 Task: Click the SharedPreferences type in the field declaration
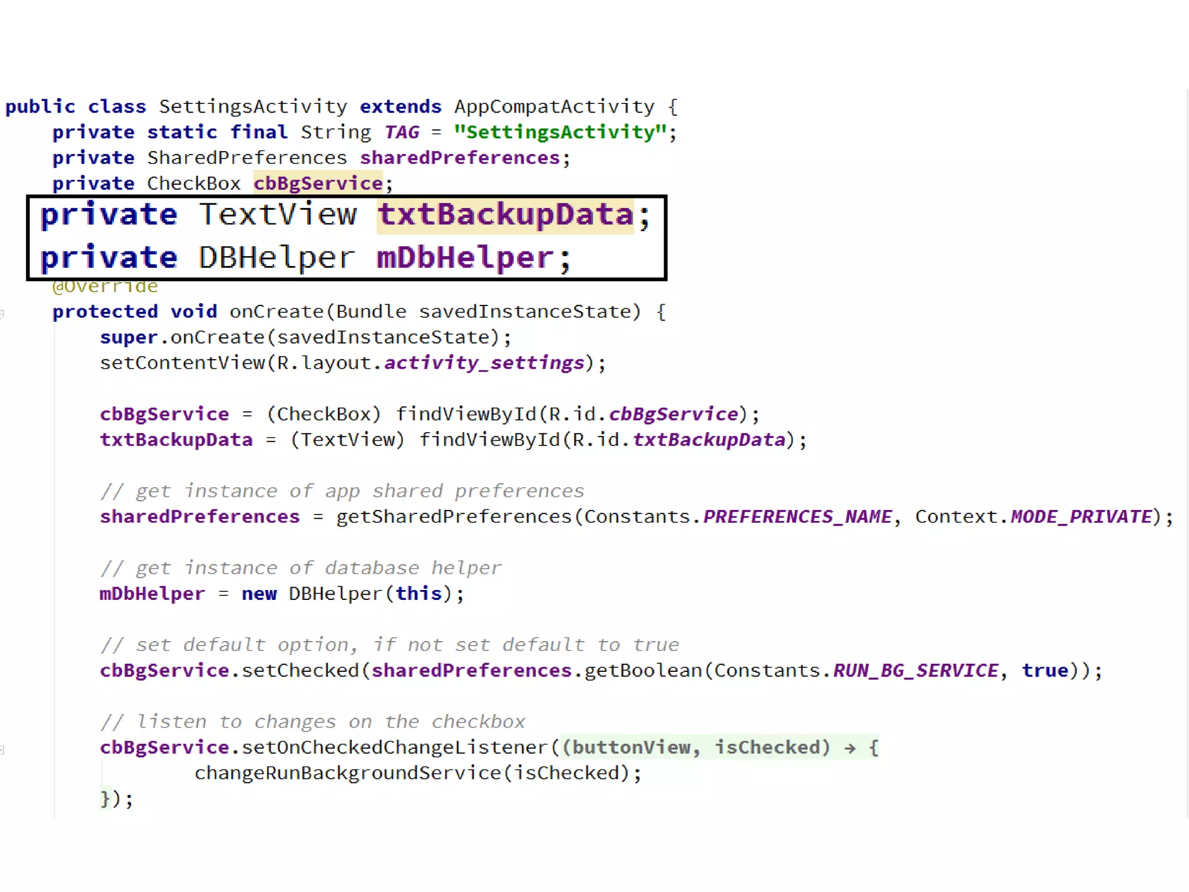tap(247, 158)
